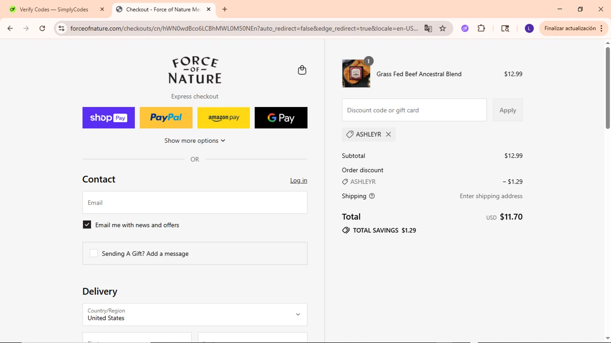Go back using the browser back arrow
The height and width of the screenshot is (343, 611).
click(x=10, y=28)
